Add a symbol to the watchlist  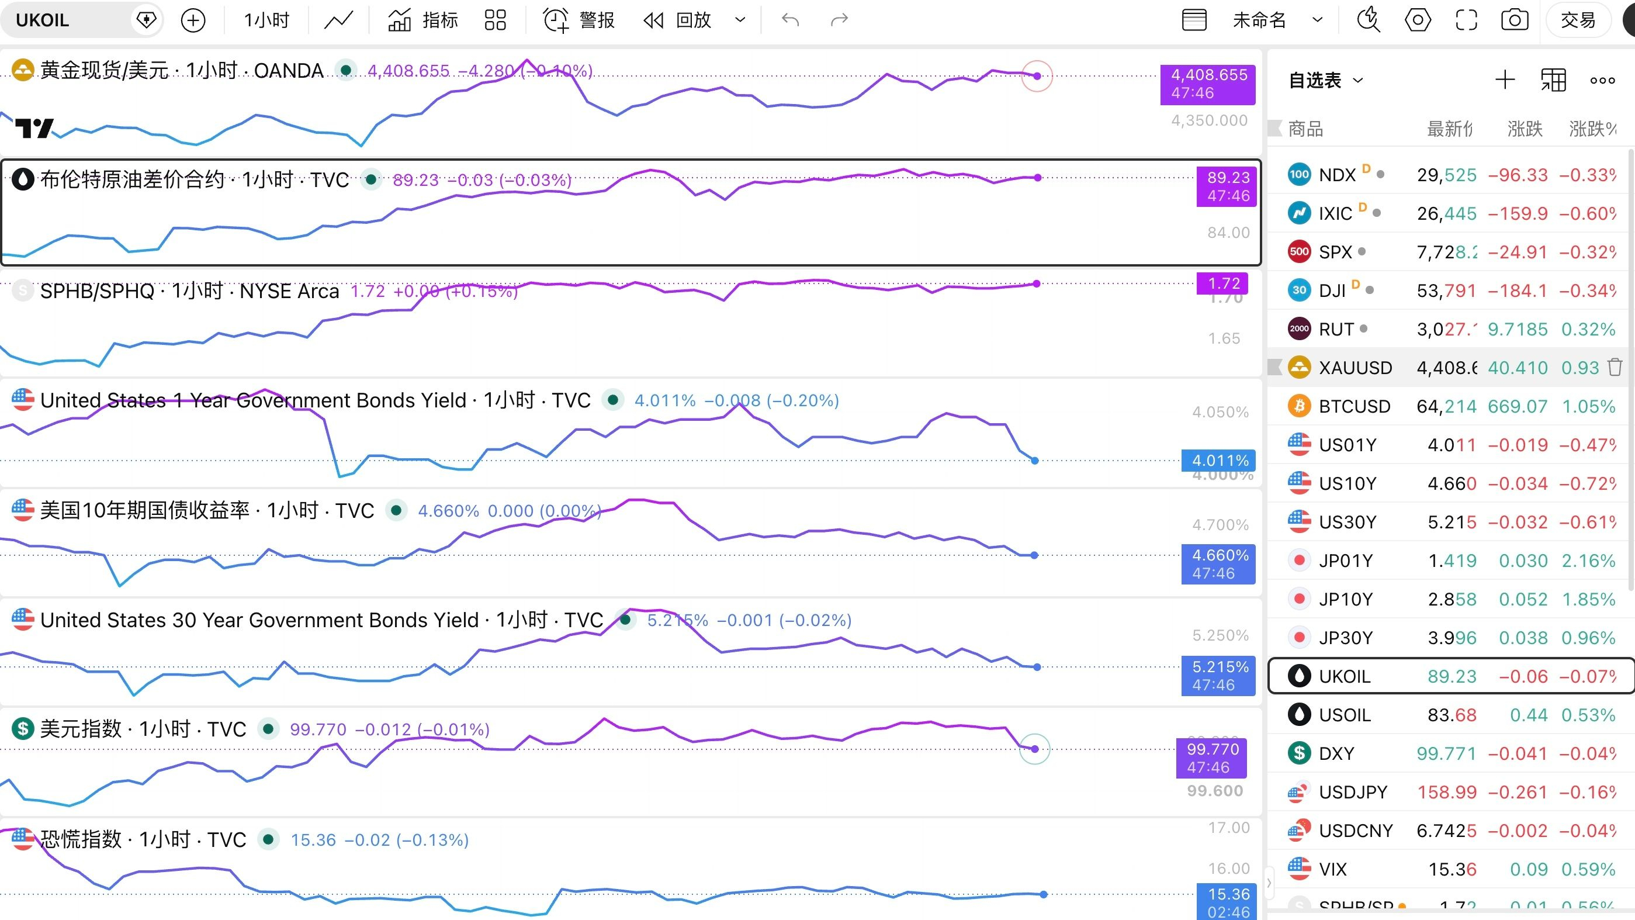coord(1505,81)
